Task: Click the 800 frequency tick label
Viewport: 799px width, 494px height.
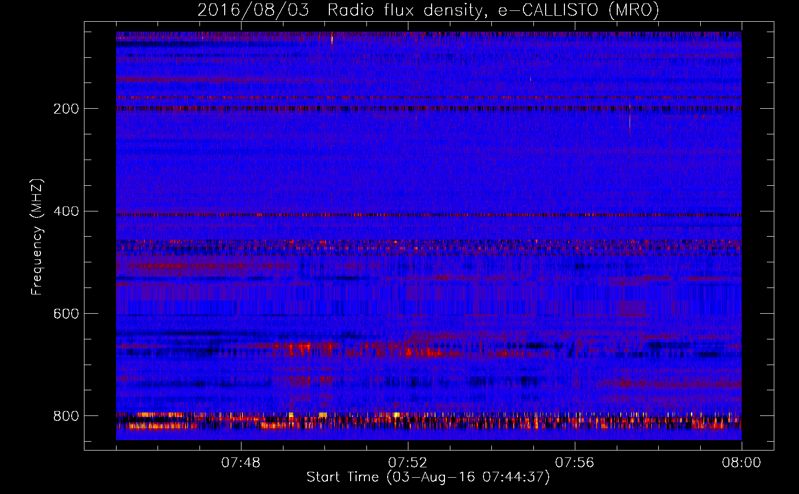Action: (66, 416)
